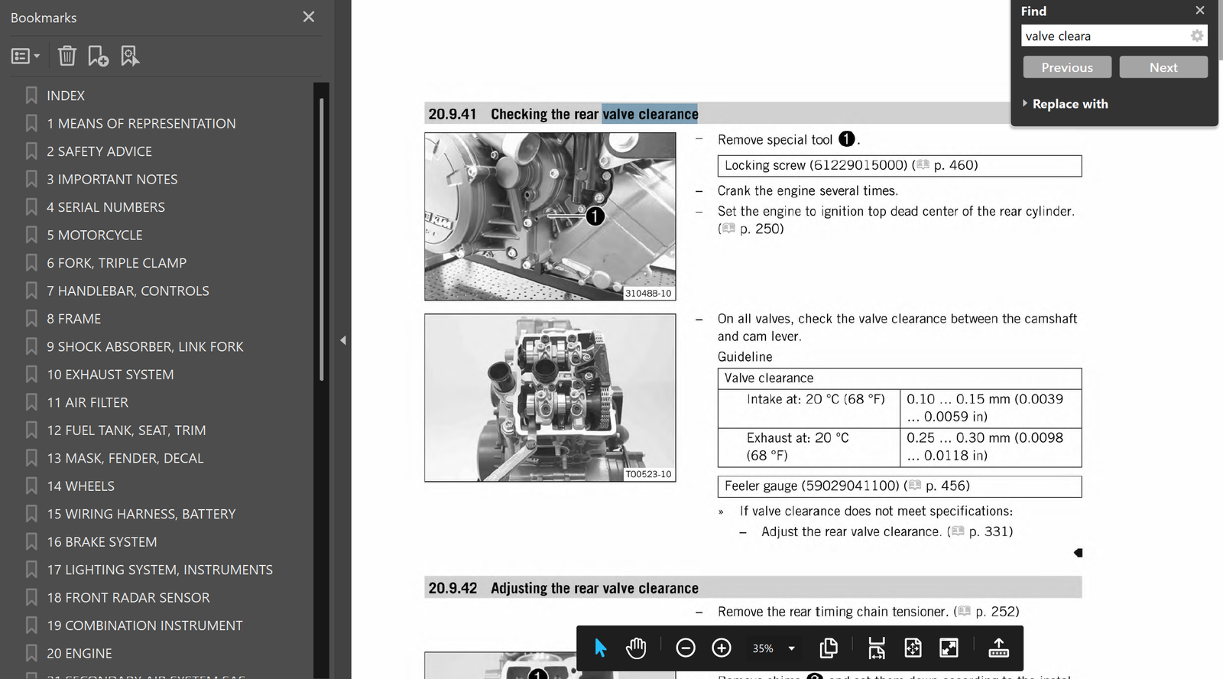Click the bookmark icon beside 11 AIR FILTER
The image size is (1223, 679).
31,402
